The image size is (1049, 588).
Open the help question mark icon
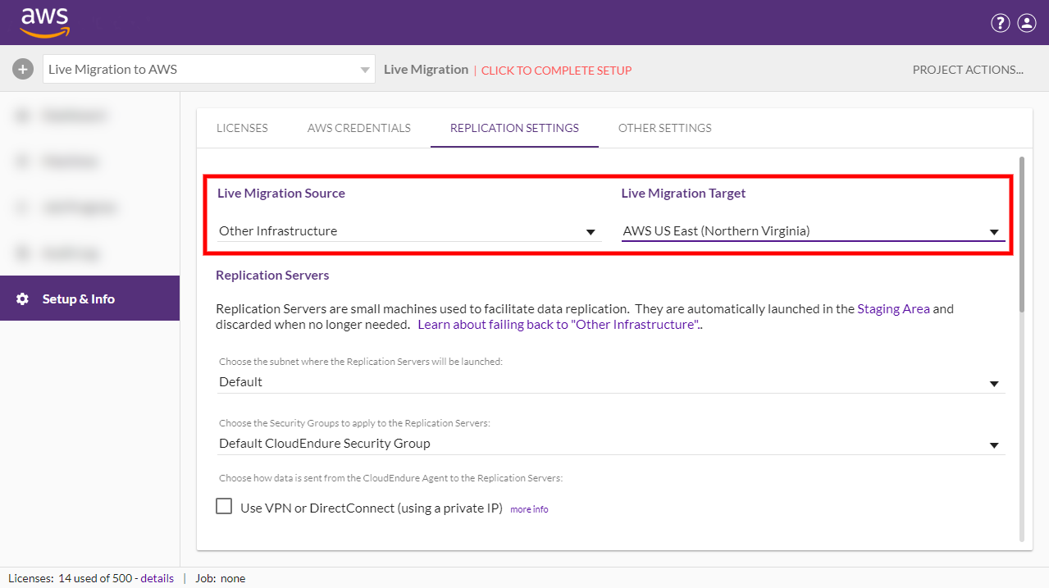1000,23
